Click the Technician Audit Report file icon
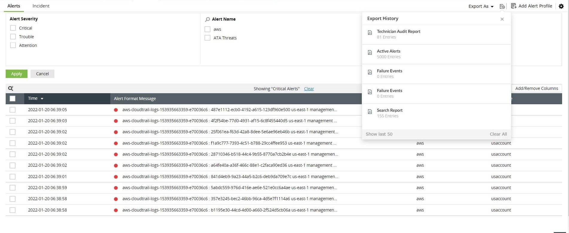This screenshot has height=233, width=569. click(x=370, y=33)
